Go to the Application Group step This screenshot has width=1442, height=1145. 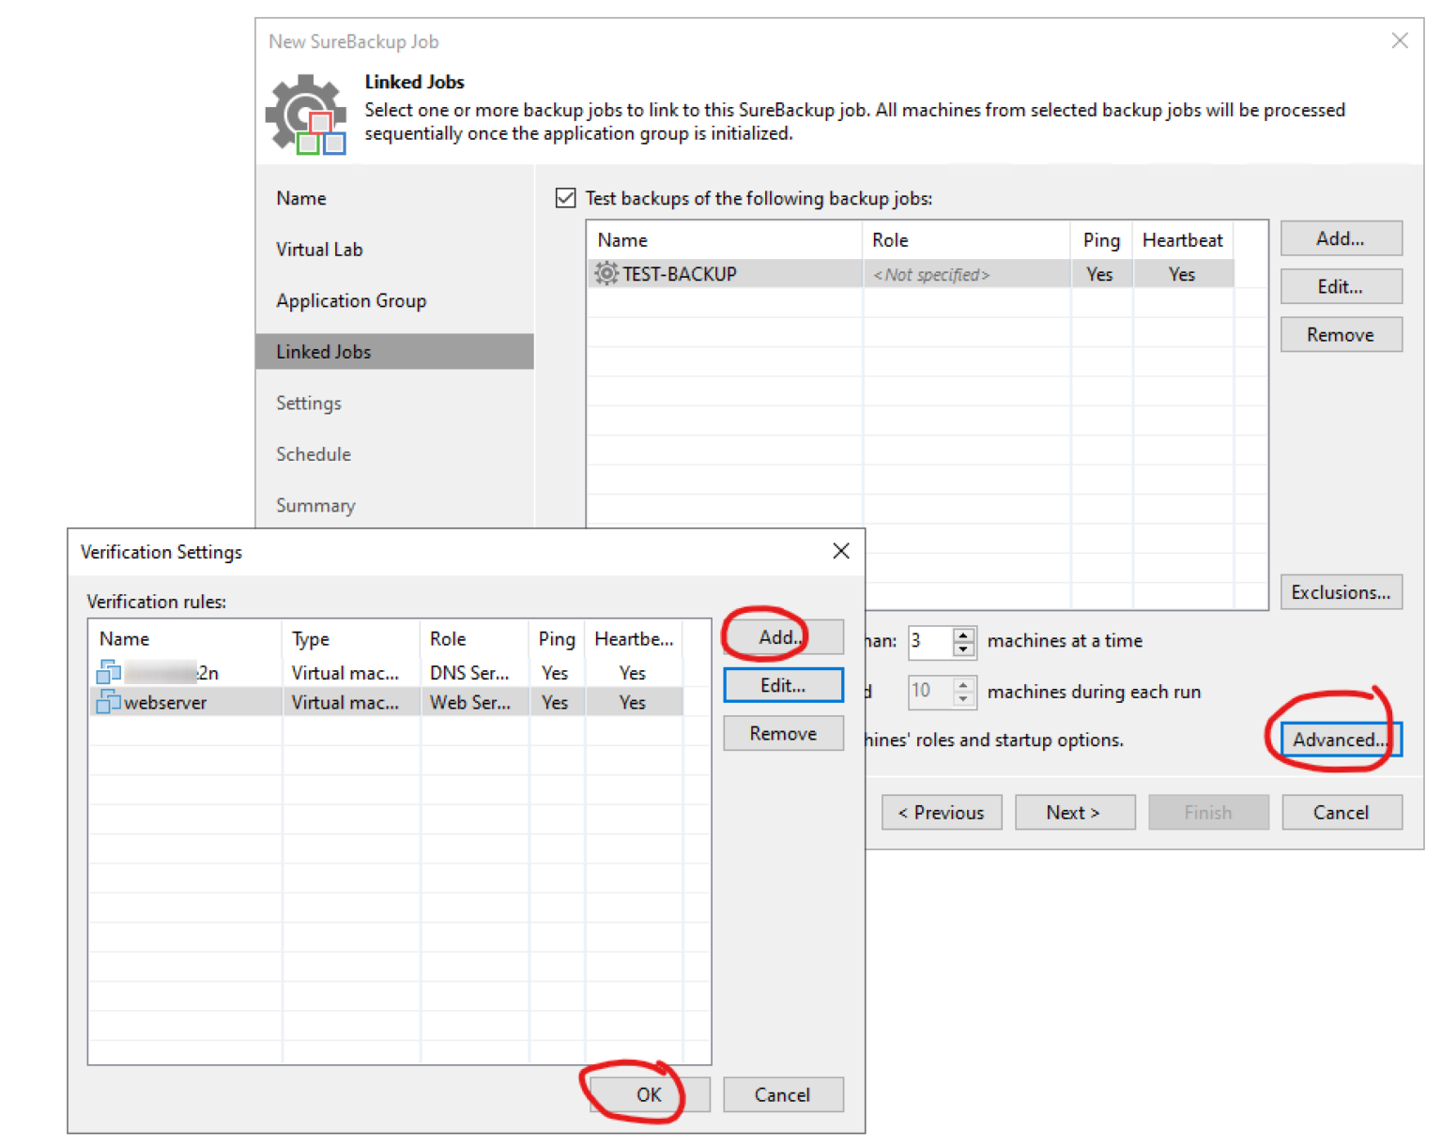351,300
